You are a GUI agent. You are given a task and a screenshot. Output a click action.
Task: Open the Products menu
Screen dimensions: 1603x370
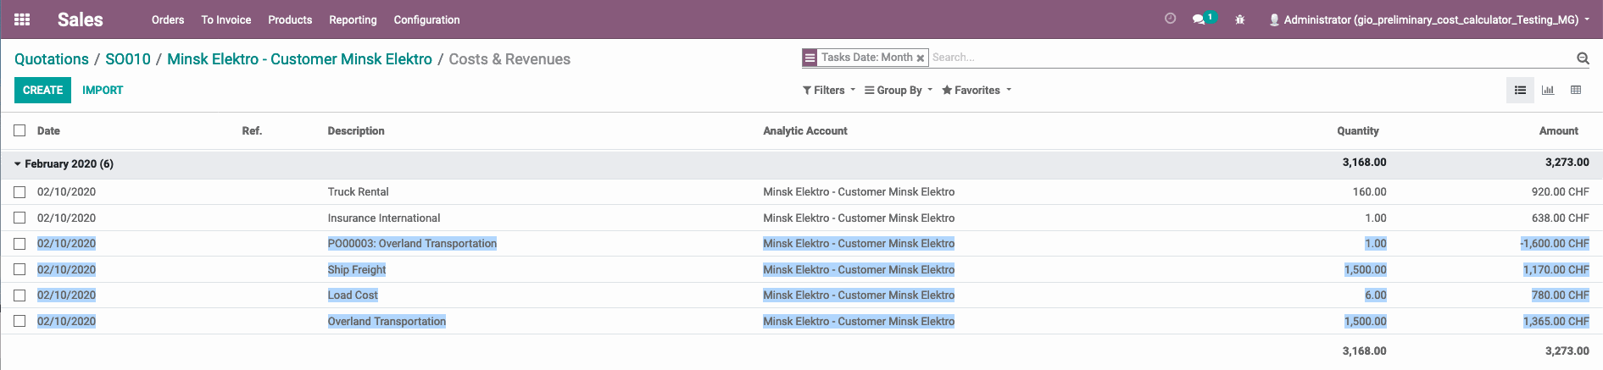290,19
